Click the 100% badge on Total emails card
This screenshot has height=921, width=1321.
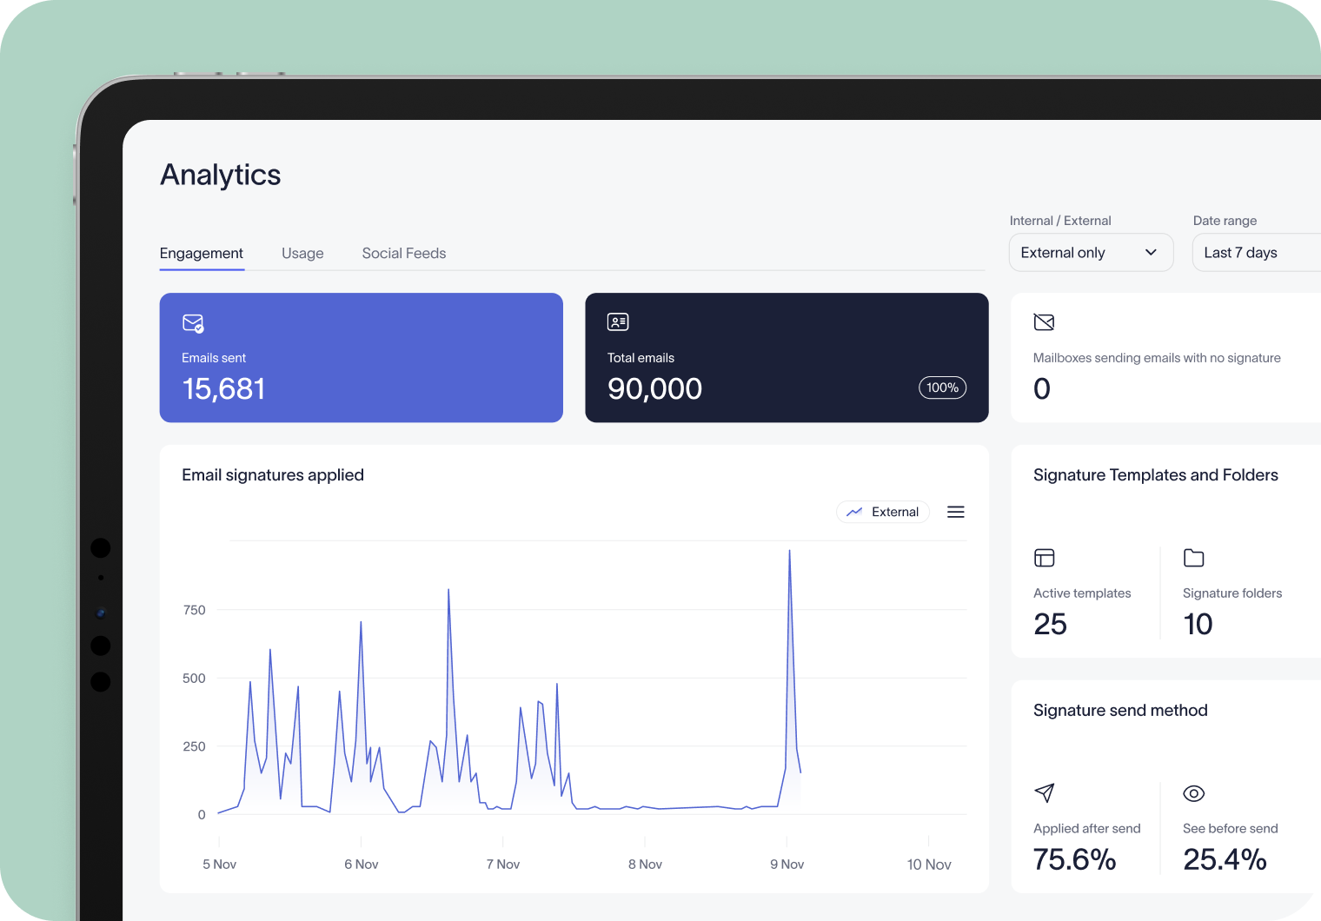(x=942, y=388)
